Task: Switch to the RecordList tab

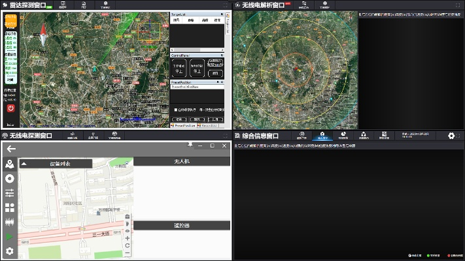Action: (209, 125)
